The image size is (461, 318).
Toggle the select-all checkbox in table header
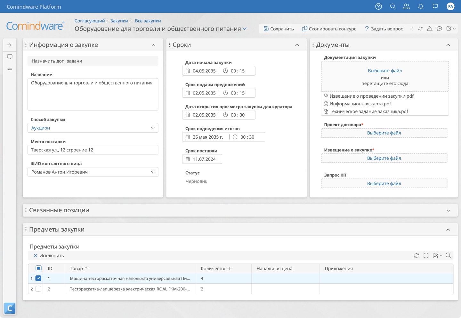[38, 268]
